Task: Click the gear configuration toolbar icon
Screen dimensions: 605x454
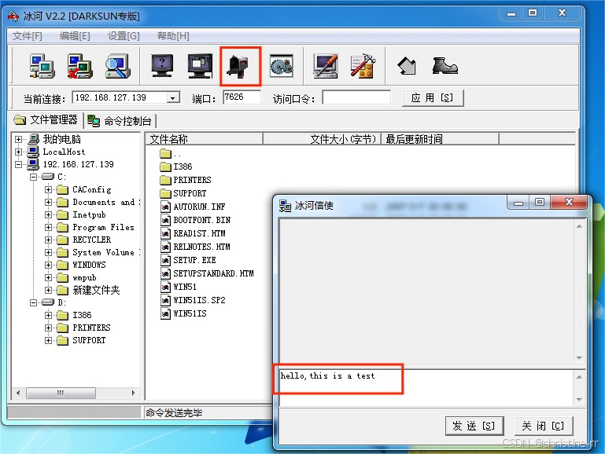Action: tap(282, 66)
